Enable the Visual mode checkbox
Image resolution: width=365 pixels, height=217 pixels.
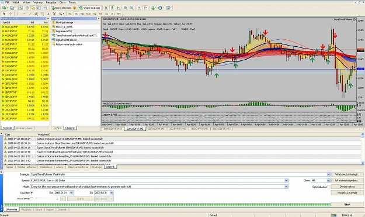(x=32, y=199)
